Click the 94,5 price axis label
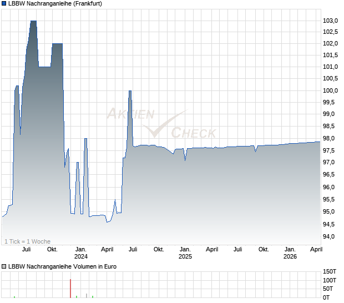 click(x=329, y=224)
